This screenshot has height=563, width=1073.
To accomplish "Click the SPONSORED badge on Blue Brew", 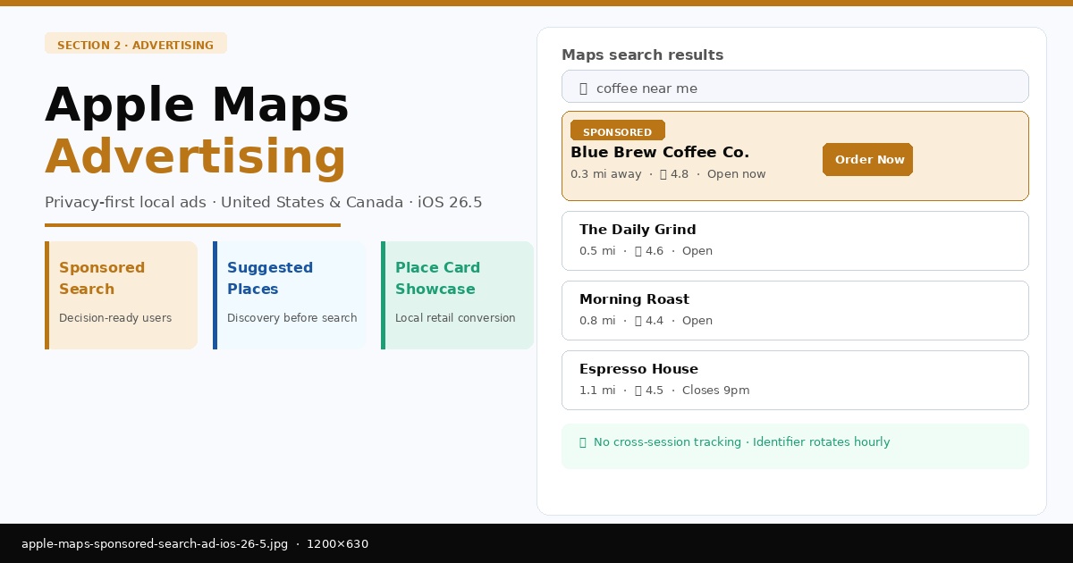I will 617,131.
